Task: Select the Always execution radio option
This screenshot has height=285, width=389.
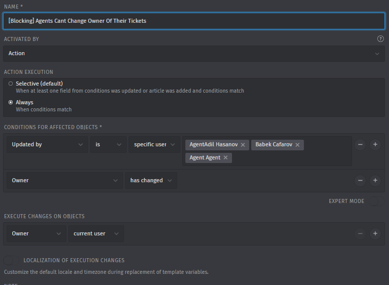Action: (x=11, y=102)
